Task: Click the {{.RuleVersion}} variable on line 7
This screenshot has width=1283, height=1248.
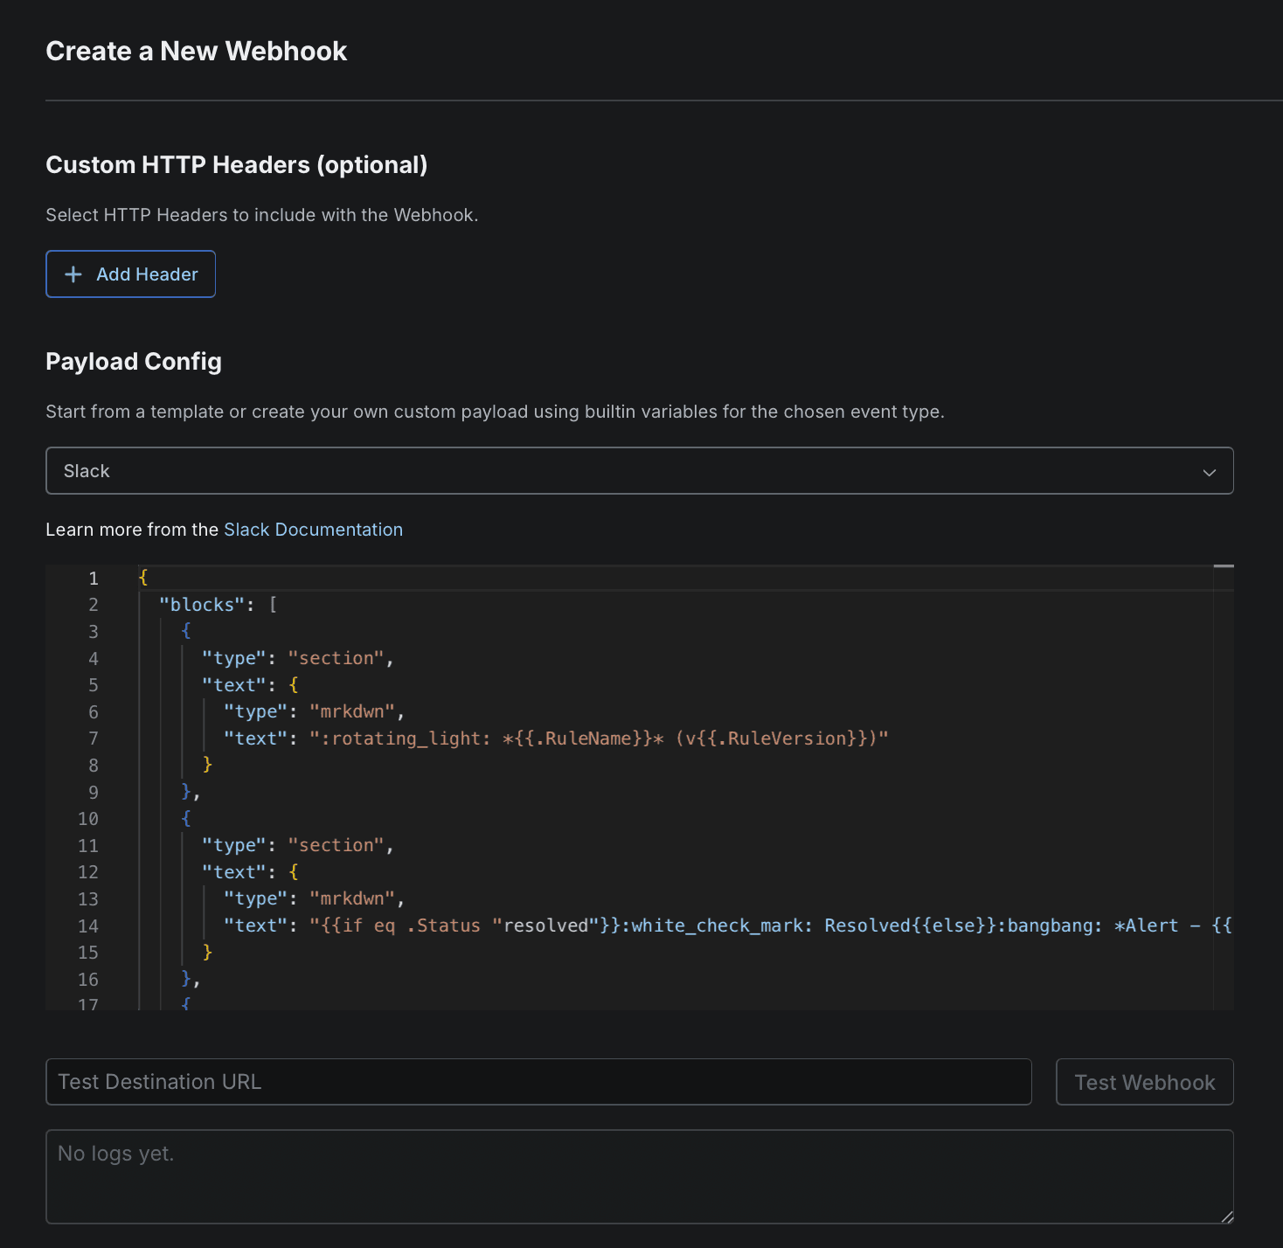Action: [781, 738]
